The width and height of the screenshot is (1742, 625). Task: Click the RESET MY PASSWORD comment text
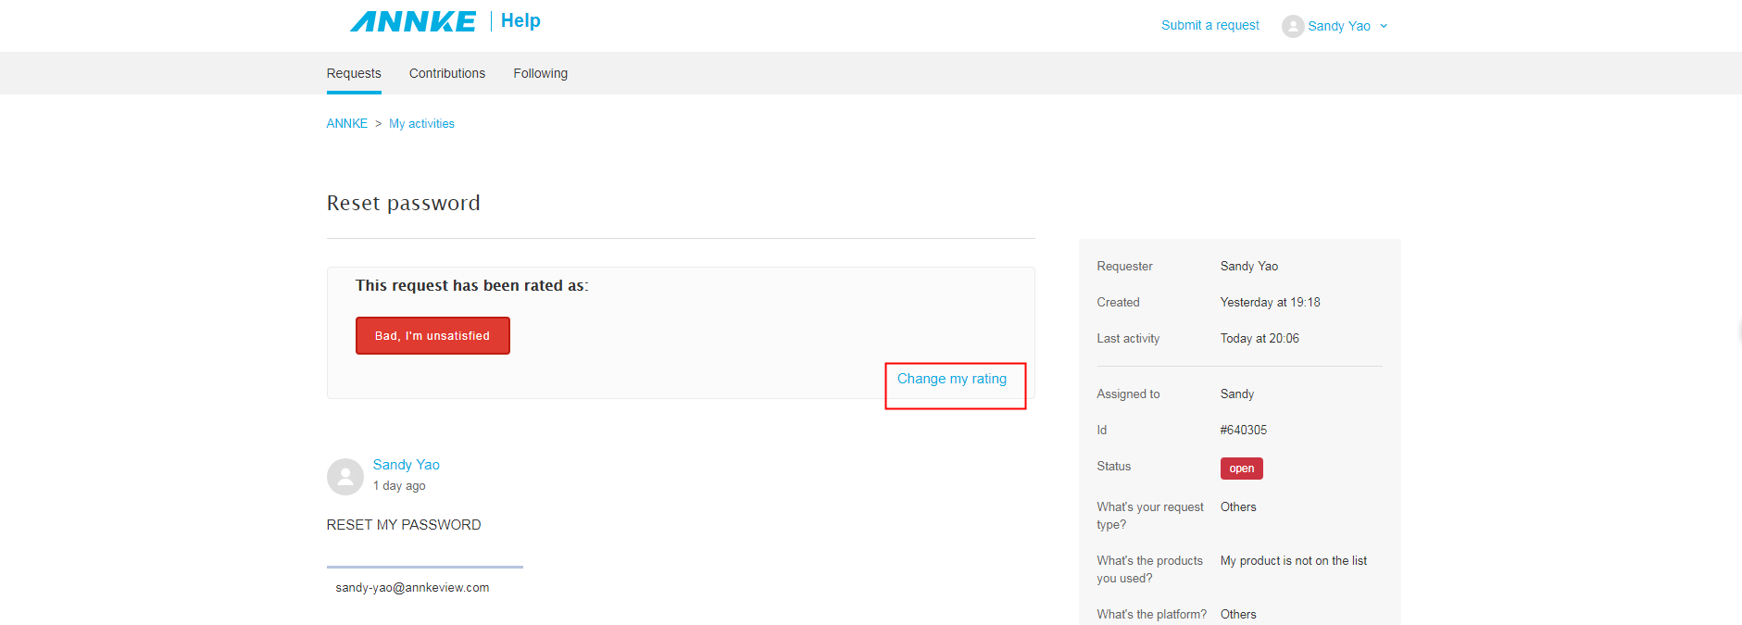pos(404,525)
